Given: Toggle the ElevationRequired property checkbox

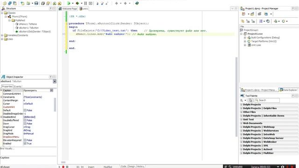Looking at the screenshot, I should pyautogui.click(x=25, y=140).
